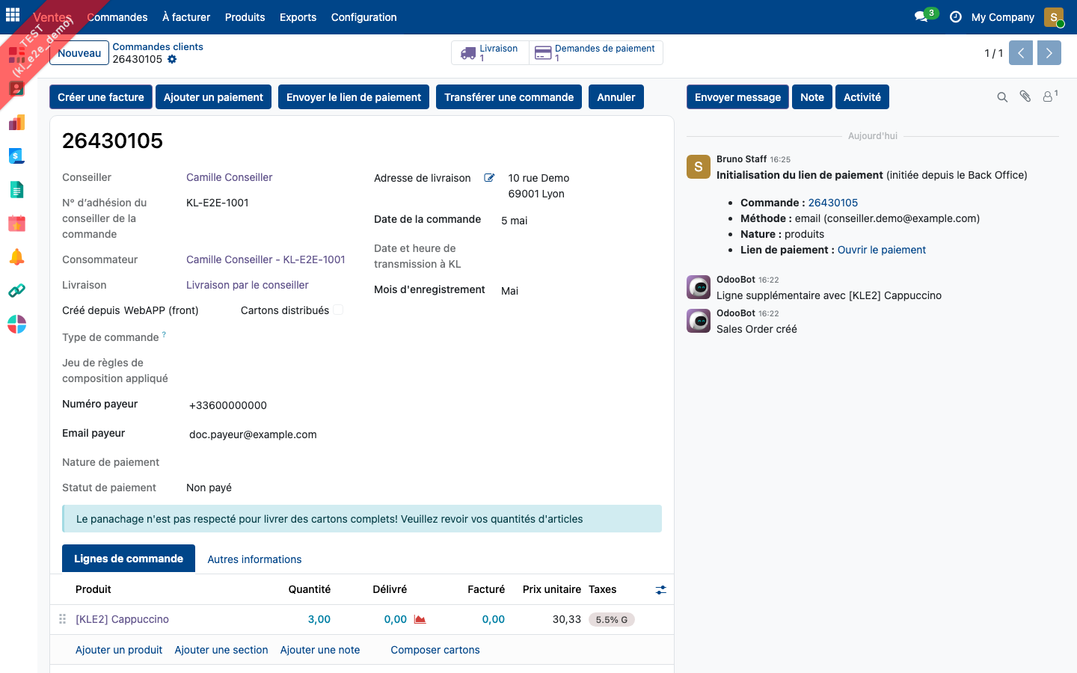Image resolution: width=1077 pixels, height=673 pixels.
Task: Search messages with chatter magnifier icon
Action: (x=1002, y=97)
